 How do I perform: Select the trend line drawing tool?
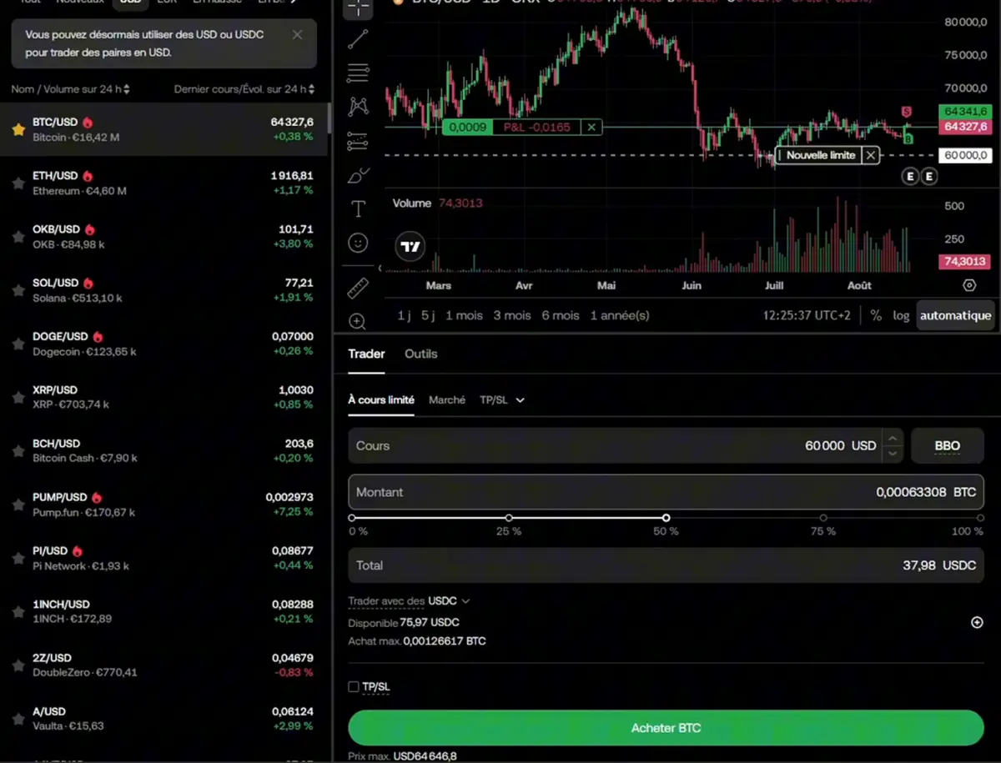358,38
